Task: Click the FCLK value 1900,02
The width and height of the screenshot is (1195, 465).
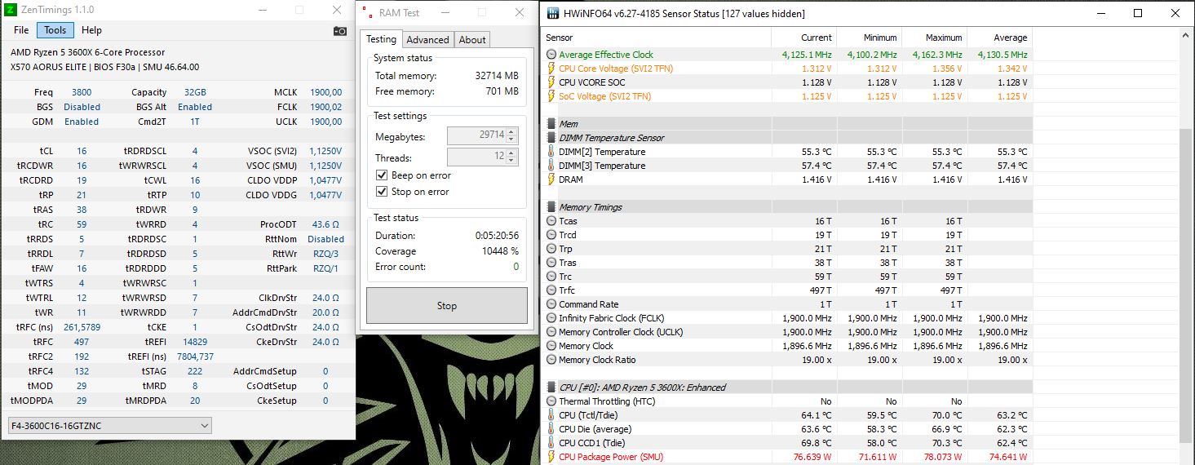Action: click(325, 107)
